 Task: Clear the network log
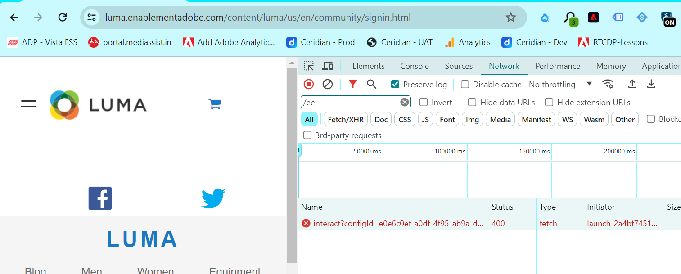tap(327, 84)
